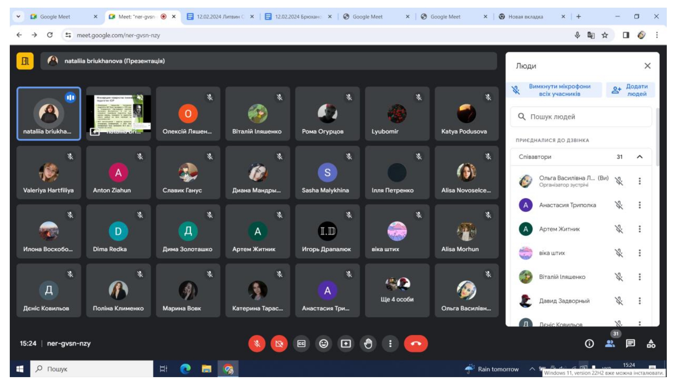This screenshot has height=389, width=686.
Task: Toggle the camera off button
Action: (x=279, y=344)
